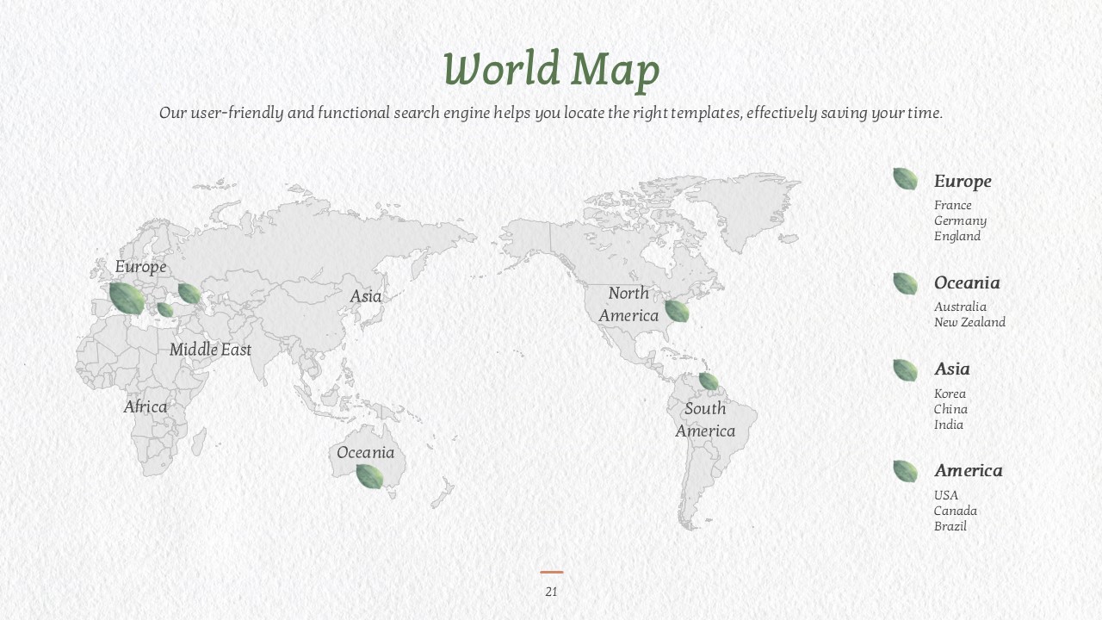Viewport: 1102px width, 620px height.
Task: Select the Middle East map label
Action: coord(211,350)
